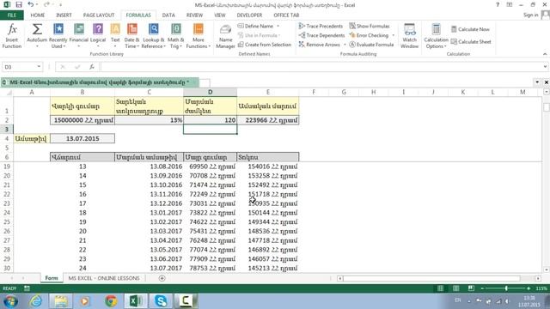Open the FILE tab
The width and height of the screenshot is (550, 309).
[12, 15]
